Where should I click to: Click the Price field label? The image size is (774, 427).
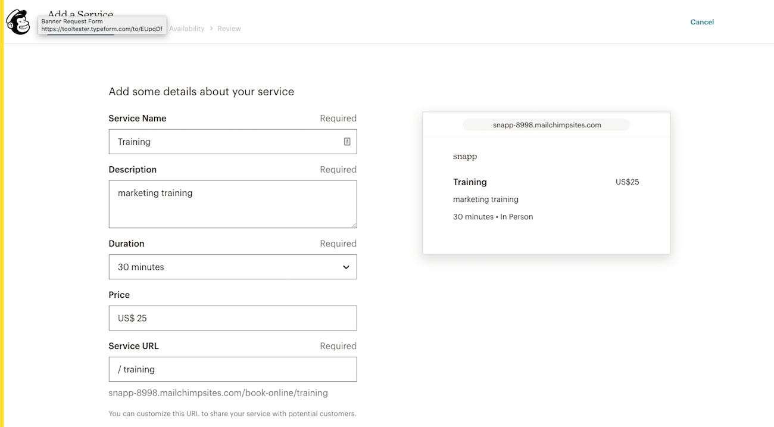[119, 295]
